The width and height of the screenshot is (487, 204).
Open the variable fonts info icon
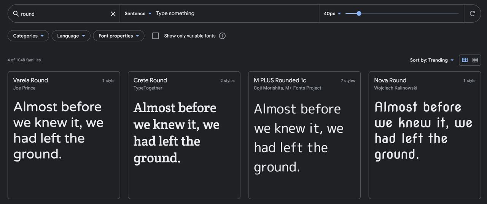click(x=222, y=36)
